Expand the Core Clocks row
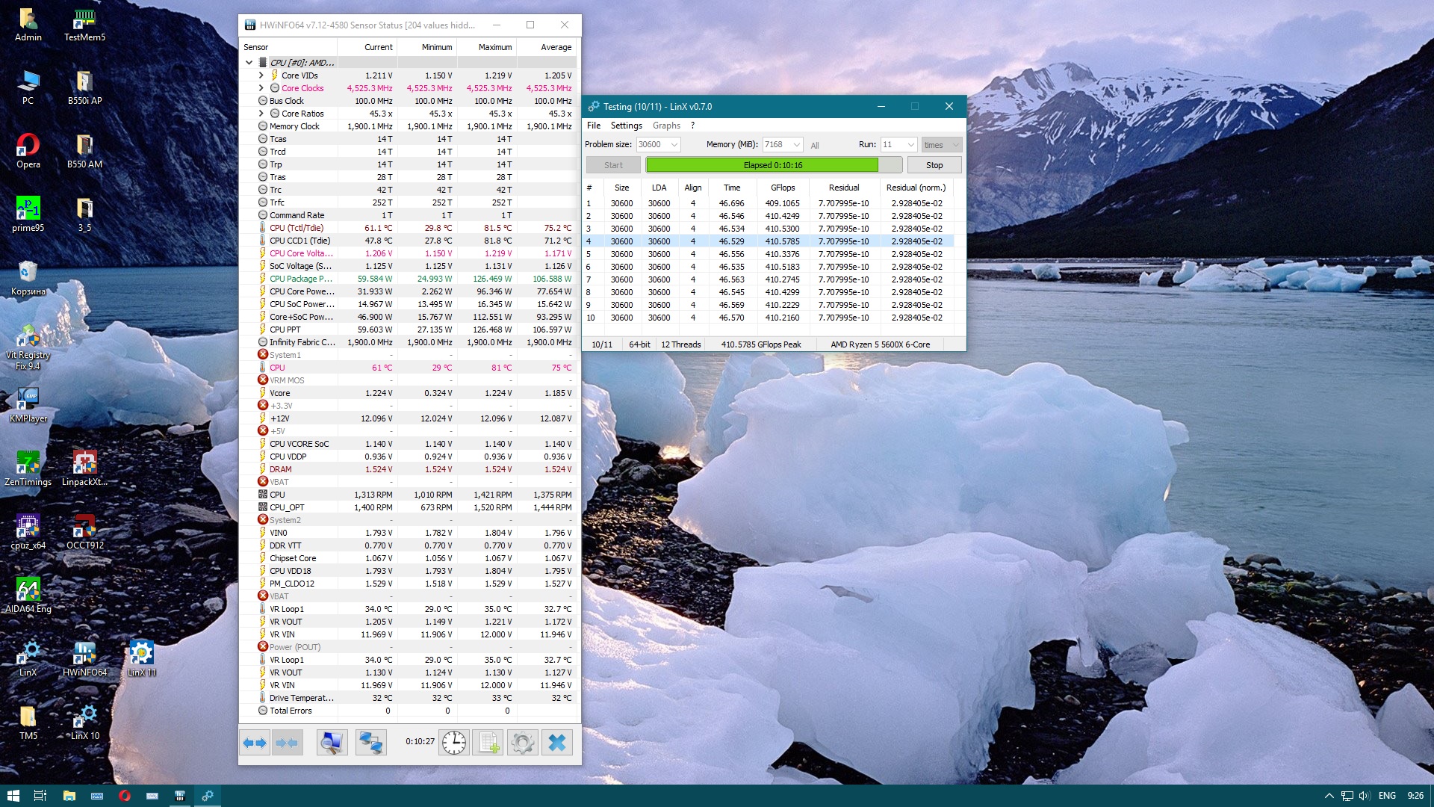 [261, 88]
